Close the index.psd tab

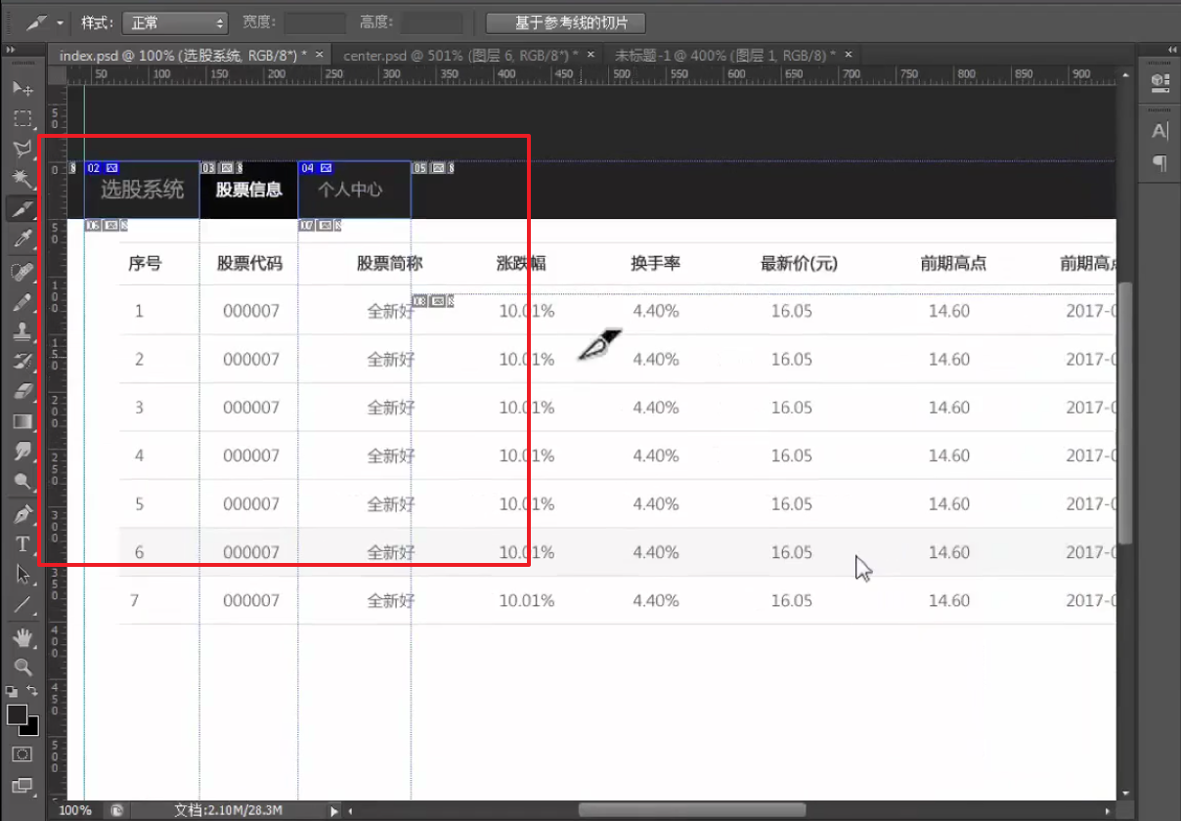coord(319,55)
